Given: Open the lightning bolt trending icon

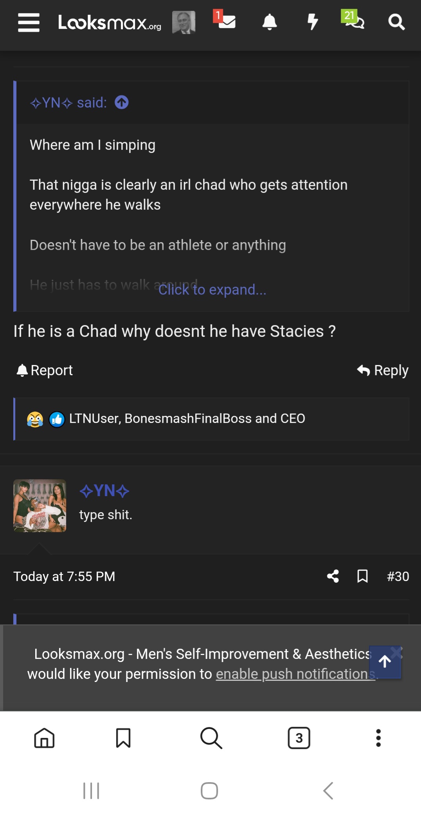Looking at the screenshot, I should (312, 22).
